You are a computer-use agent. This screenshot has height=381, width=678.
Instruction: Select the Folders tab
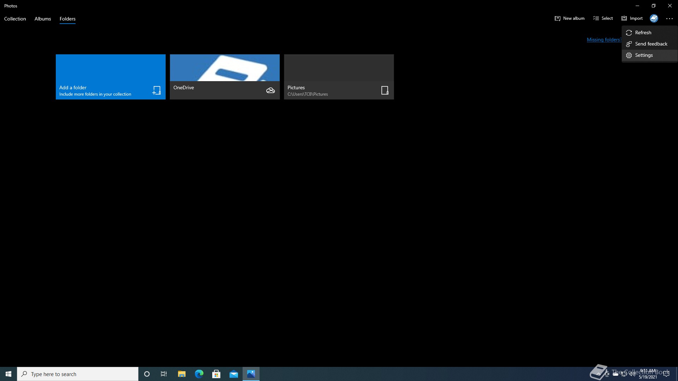click(x=67, y=19)
